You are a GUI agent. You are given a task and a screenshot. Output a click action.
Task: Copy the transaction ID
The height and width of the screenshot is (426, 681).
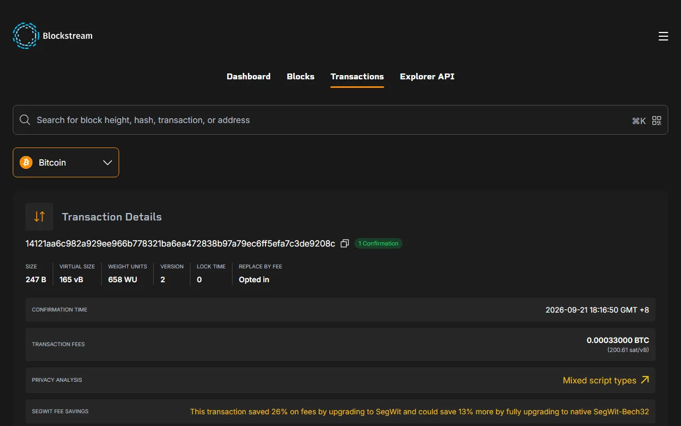tap(345, 243)
